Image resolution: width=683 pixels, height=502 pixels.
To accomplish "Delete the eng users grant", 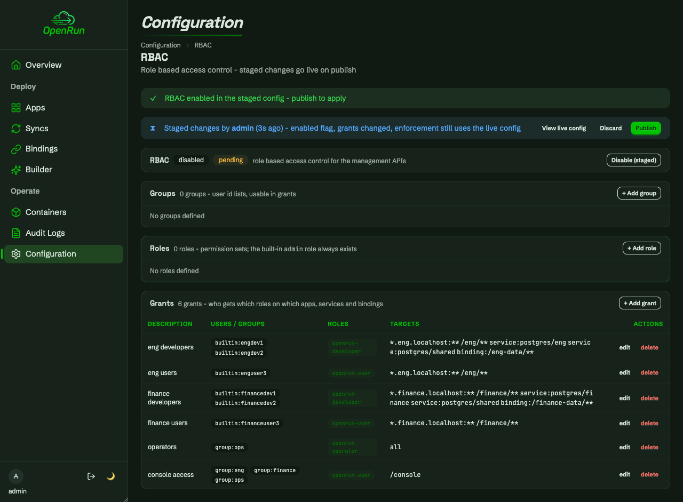I will tap(649, 372).
